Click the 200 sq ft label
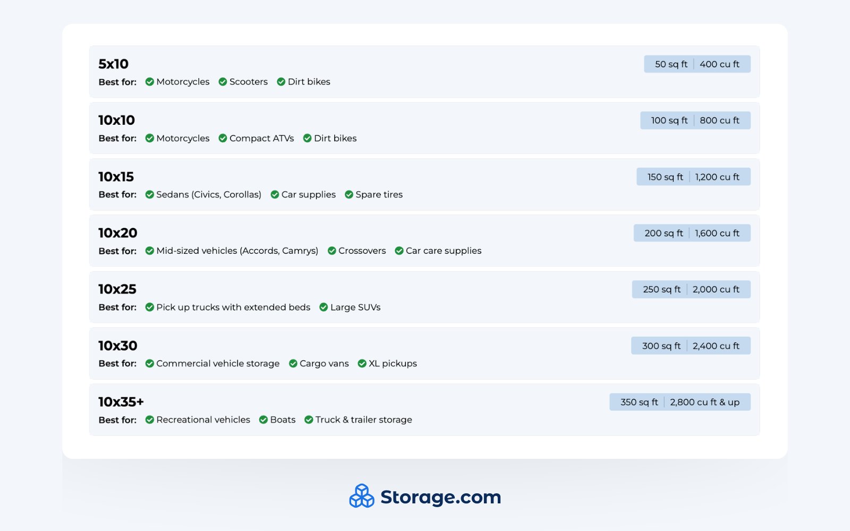 (x=664, y=233)
